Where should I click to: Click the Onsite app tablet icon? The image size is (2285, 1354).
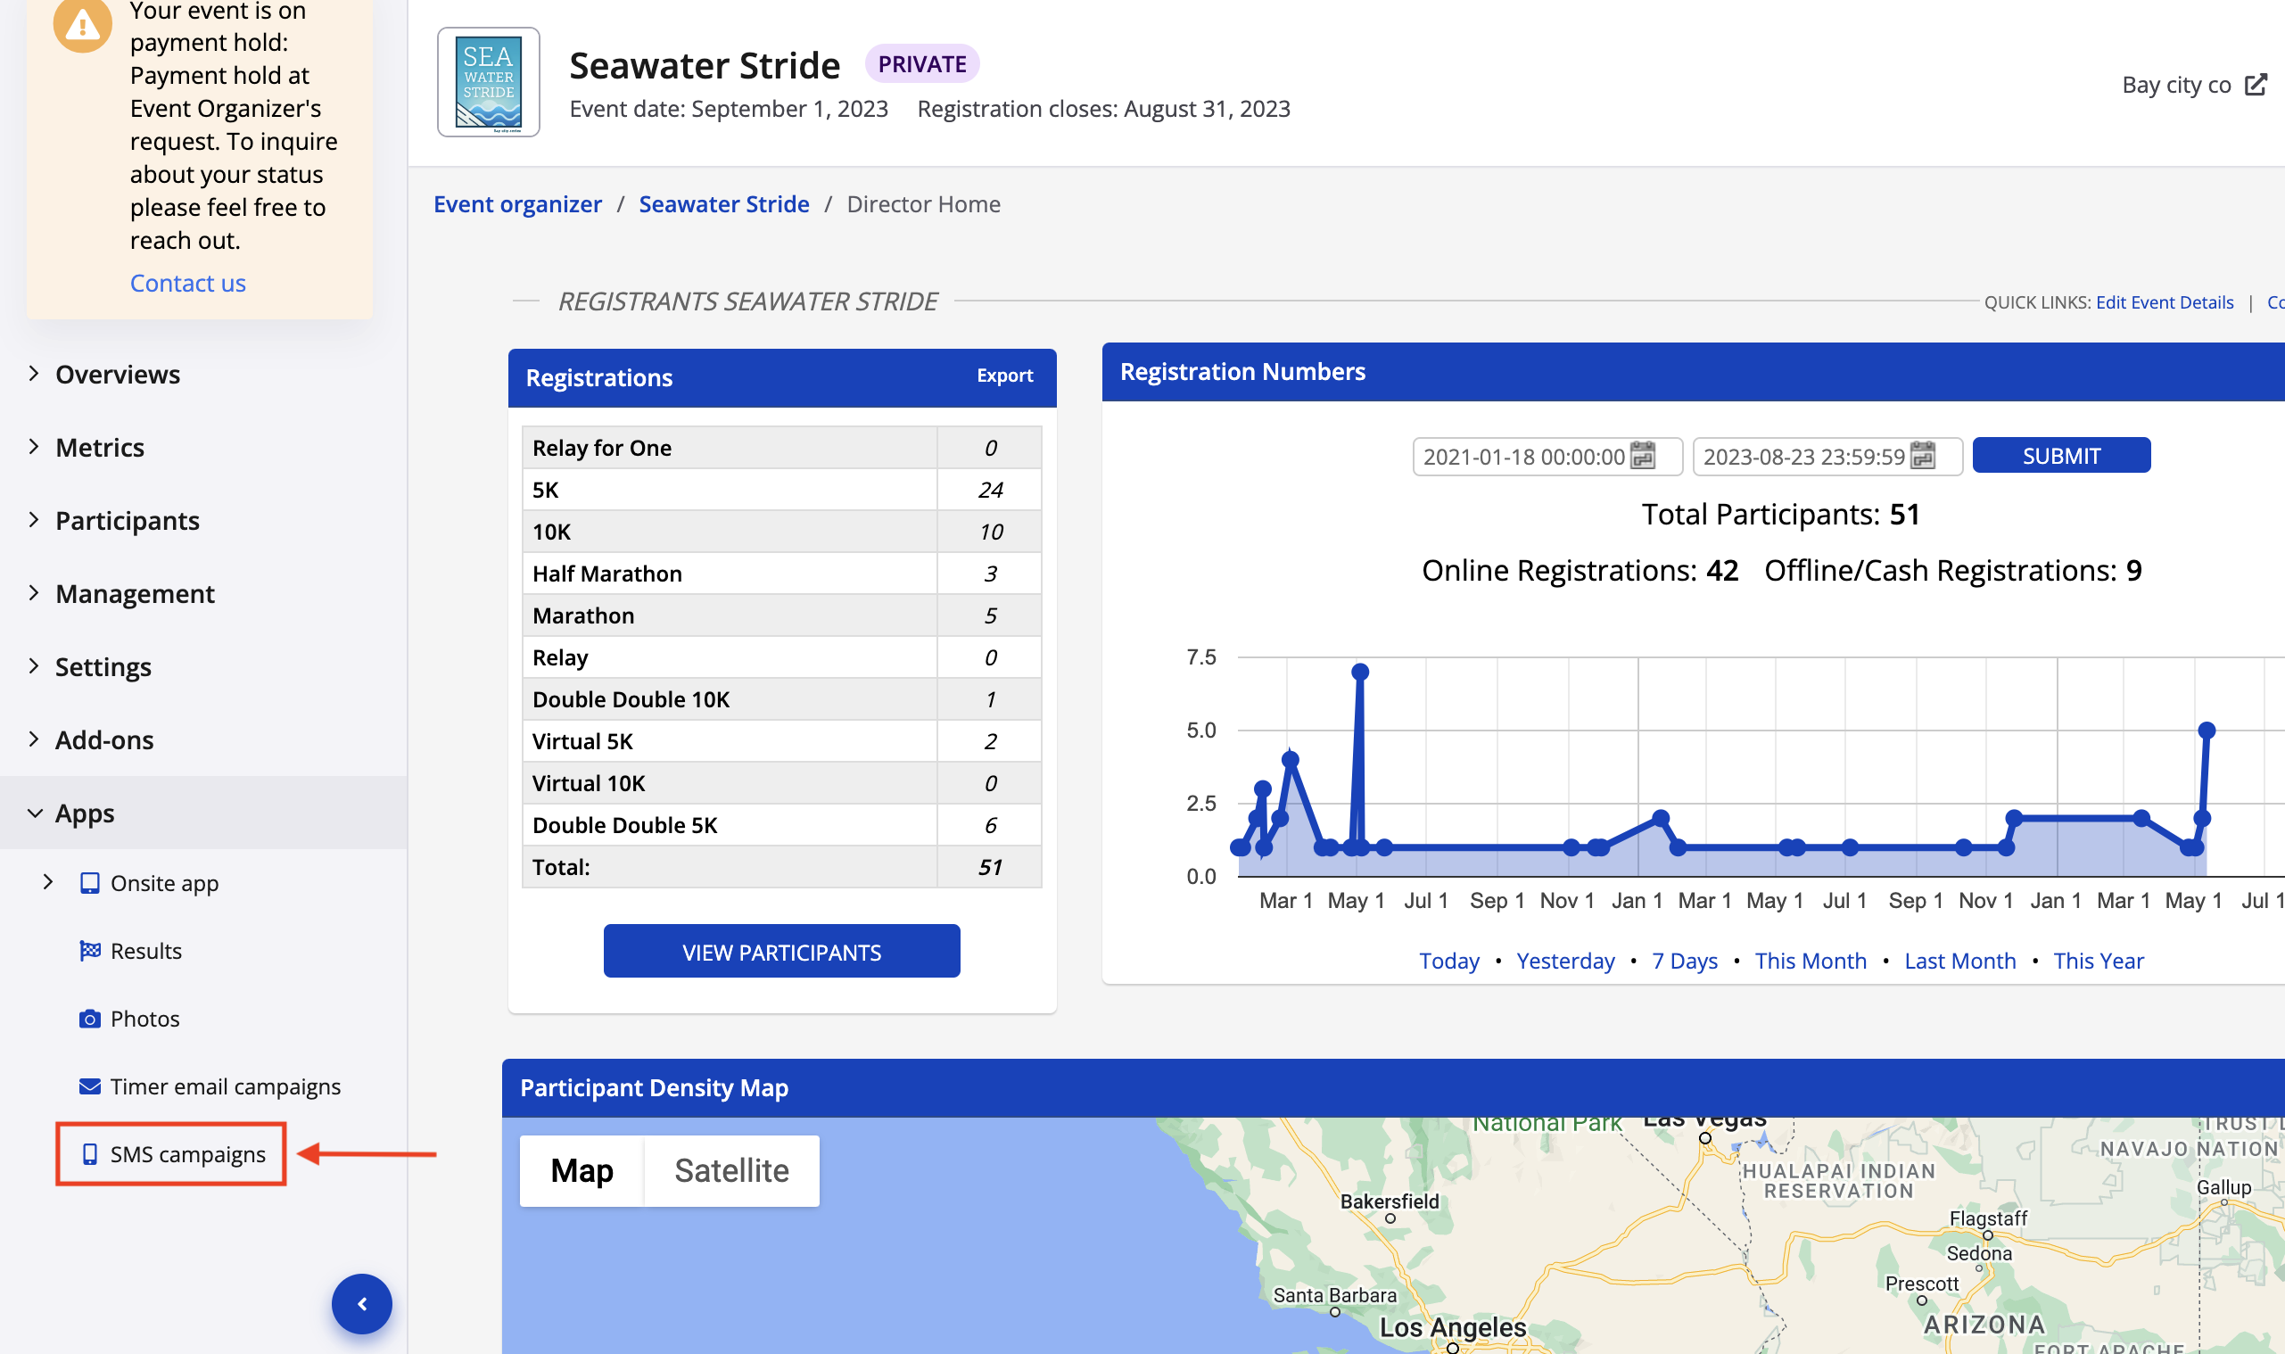coord(89,883)
